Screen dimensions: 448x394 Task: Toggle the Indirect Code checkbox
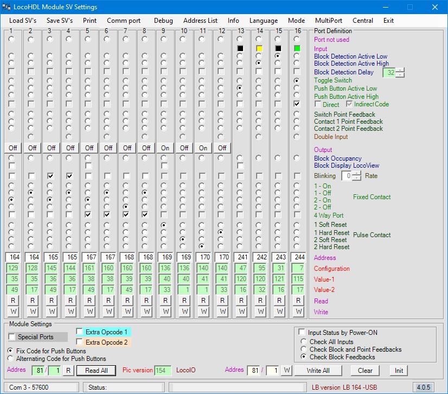pyautogui.click(x=349, y=104)
